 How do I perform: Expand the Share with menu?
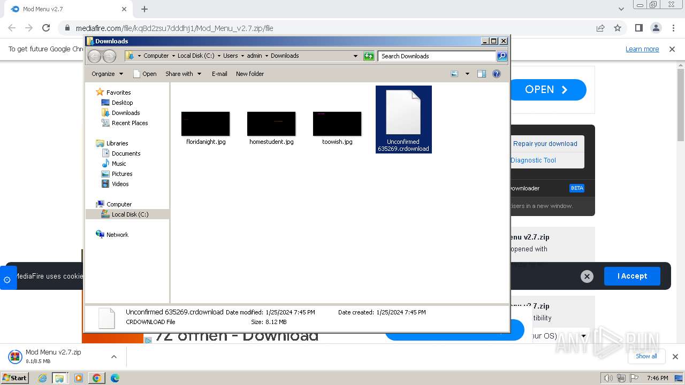(x=184, y=74)
